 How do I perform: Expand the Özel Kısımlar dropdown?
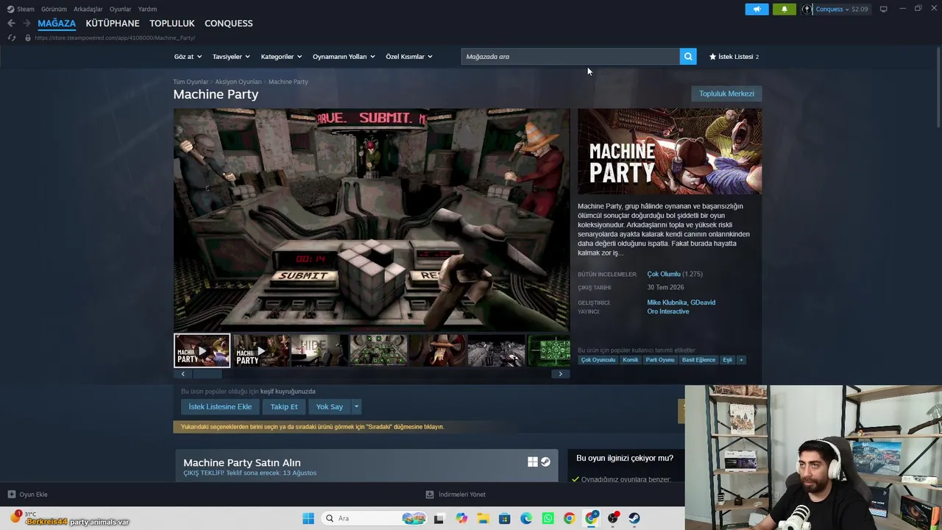click(409, 57)
